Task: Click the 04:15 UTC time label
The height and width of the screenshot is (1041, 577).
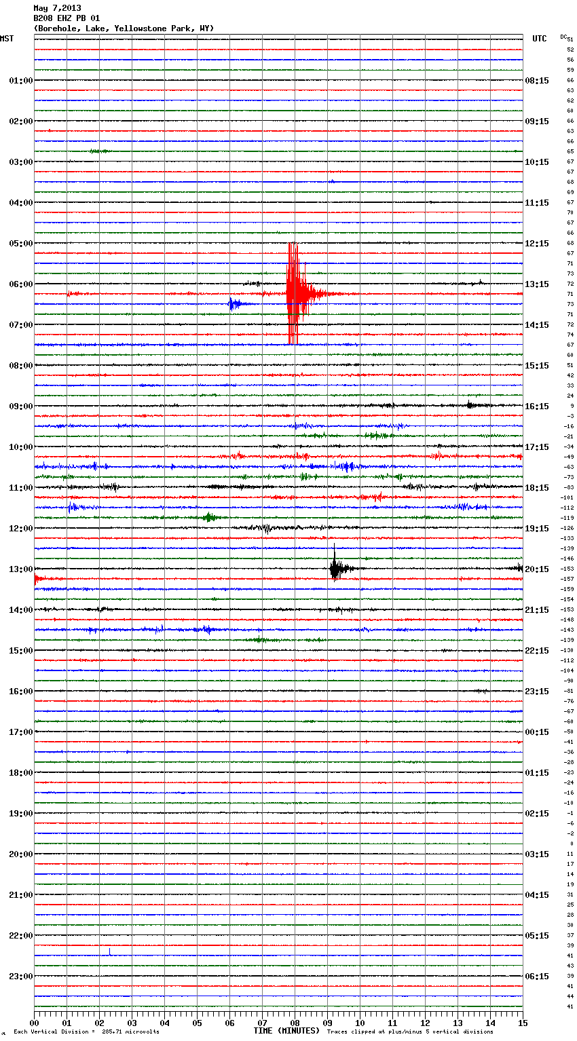Action: pos(537,895)
